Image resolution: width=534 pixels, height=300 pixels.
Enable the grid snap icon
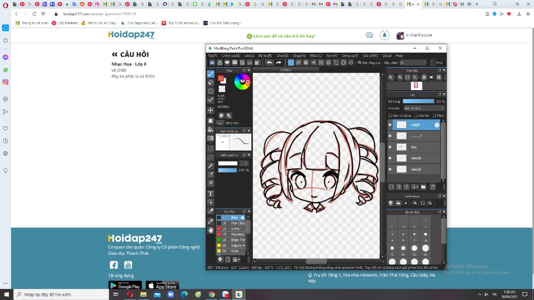(306, 63)
